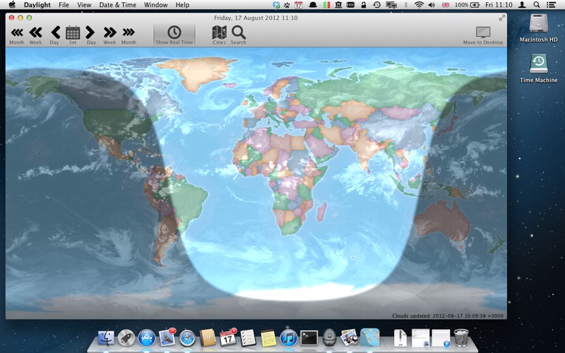This screenshot has width=565, height=353.
Task: Click the Search magnifier icon
Action: coord(239,32)
